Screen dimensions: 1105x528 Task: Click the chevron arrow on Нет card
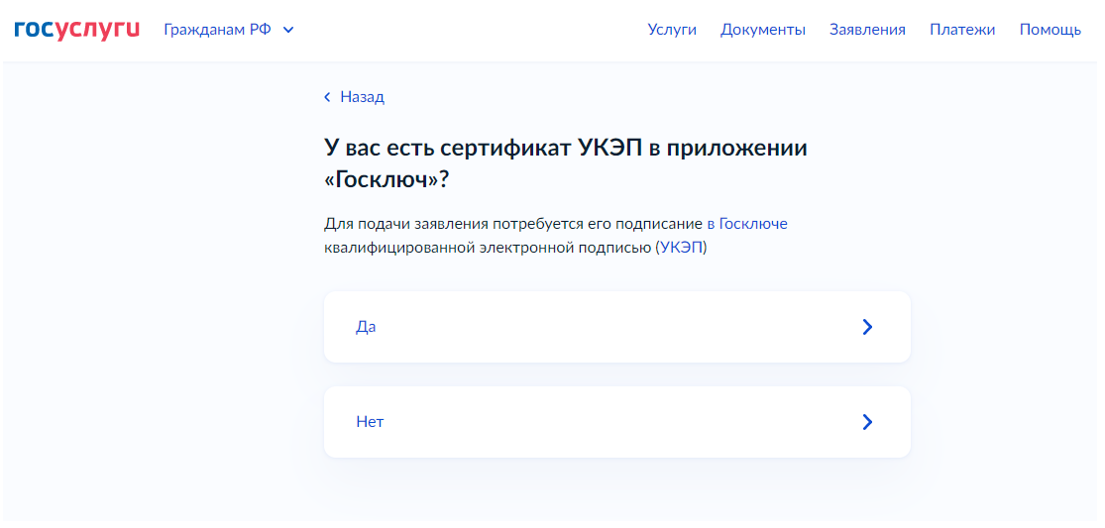pos(867,422)
